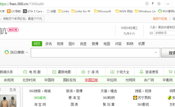175x107 pixels.
Task: Select the 购物 search tab
Action: [130, 44]
